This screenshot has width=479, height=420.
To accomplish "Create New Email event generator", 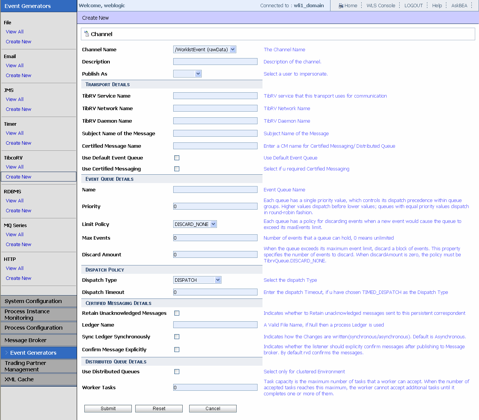I will [x=18, y=76].
